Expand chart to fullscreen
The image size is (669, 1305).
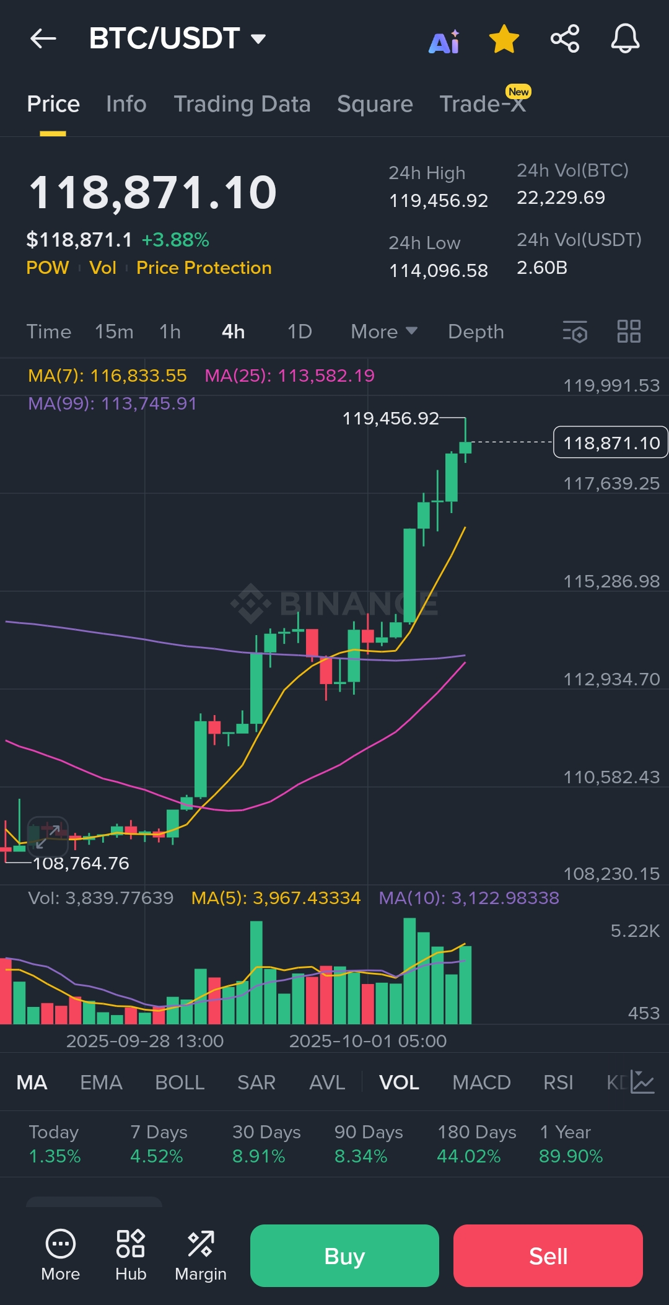coord(48,837)
